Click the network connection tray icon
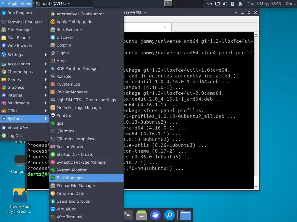 coord(209,3)
